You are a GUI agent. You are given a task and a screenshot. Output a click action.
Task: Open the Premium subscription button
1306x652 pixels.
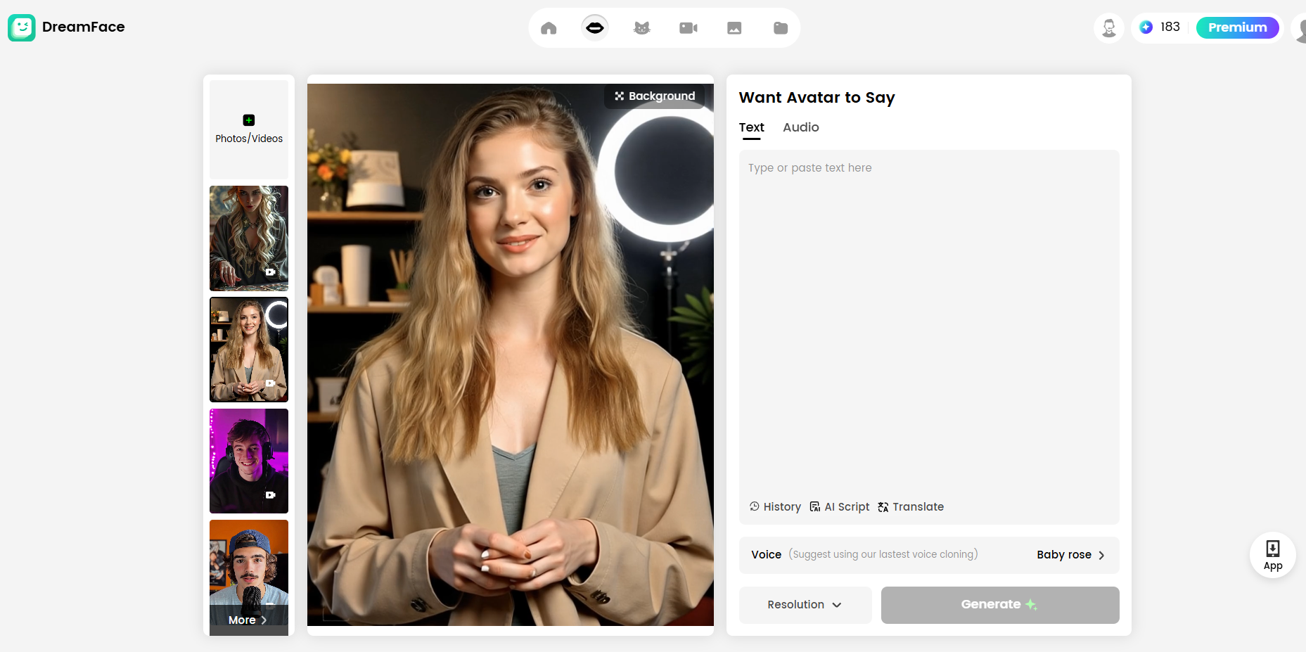pos(1238,27)
